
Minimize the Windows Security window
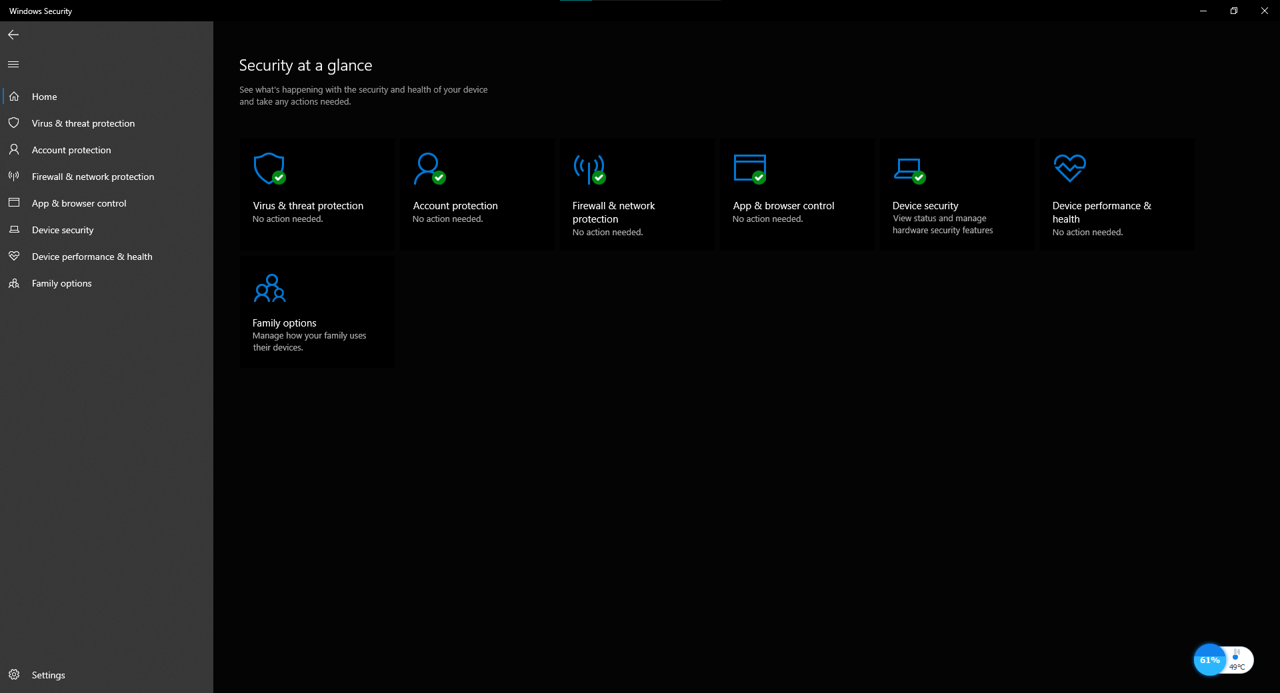click(1203, 11)
